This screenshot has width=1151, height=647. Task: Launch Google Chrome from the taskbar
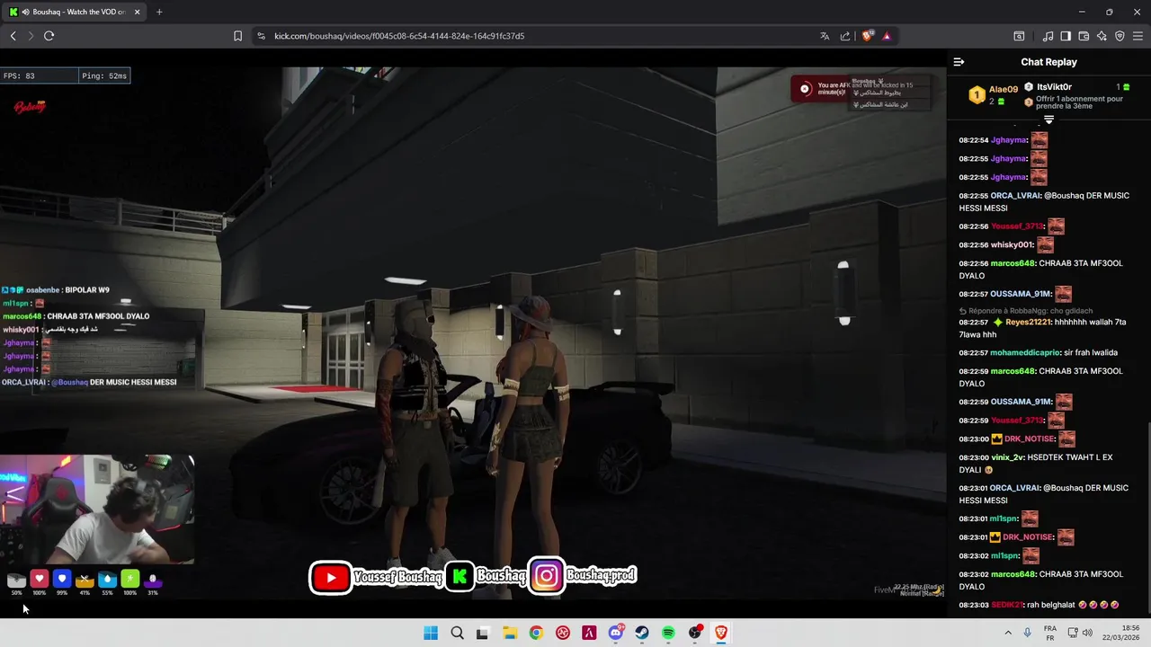pyautogui.click(x=536, y=633)
